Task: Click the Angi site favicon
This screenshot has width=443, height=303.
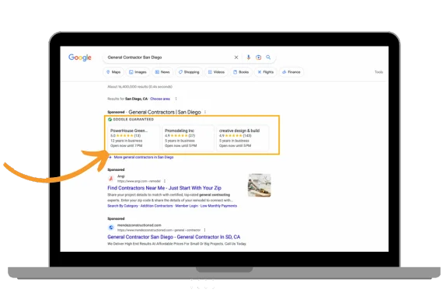Action: click(111, 179)
